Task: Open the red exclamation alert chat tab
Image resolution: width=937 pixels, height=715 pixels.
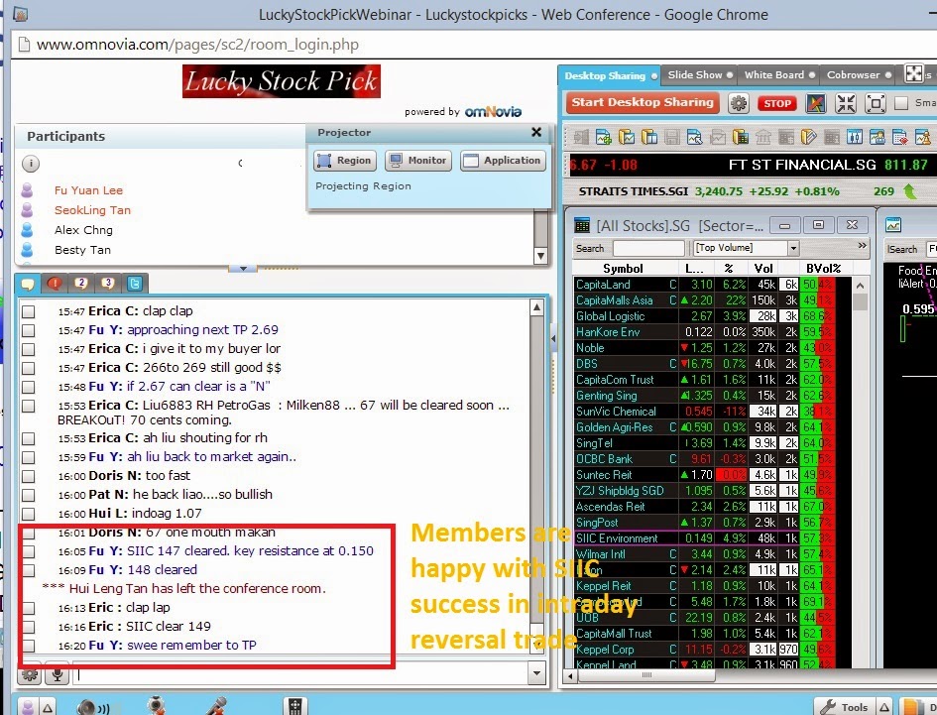Action: (x=55, y=284)
